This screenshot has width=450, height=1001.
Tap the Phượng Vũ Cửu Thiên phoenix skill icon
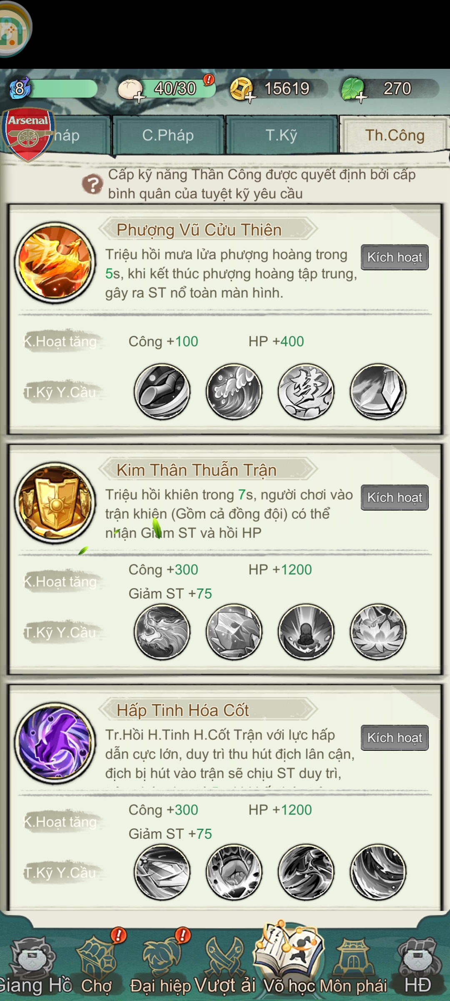pyautogui.click(x=55, y=263)
